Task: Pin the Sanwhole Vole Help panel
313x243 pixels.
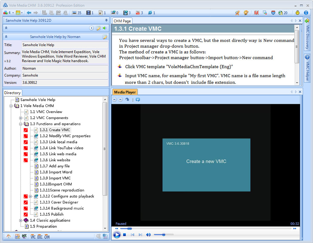Action: pos(106,20)
